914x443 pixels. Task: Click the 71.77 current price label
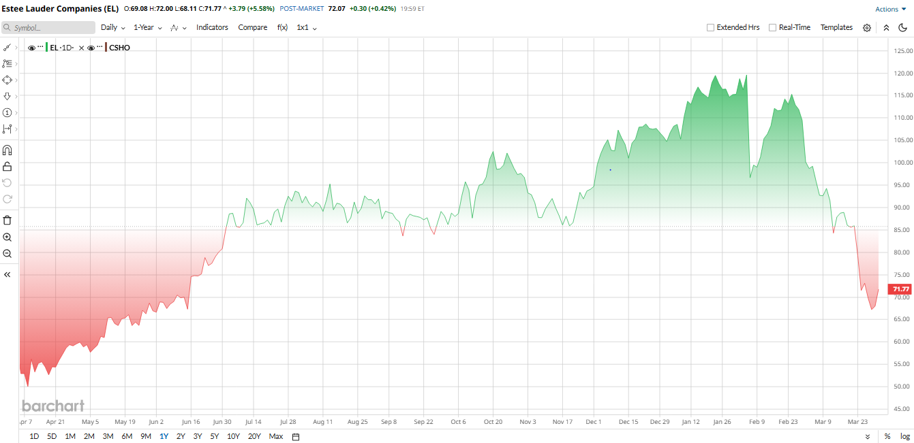tap(901, 289)
